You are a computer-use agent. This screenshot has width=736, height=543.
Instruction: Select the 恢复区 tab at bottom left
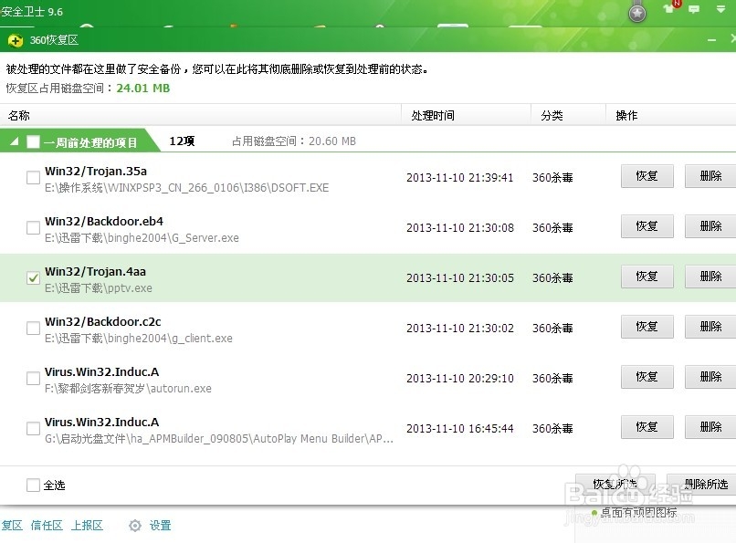point(9,526)
